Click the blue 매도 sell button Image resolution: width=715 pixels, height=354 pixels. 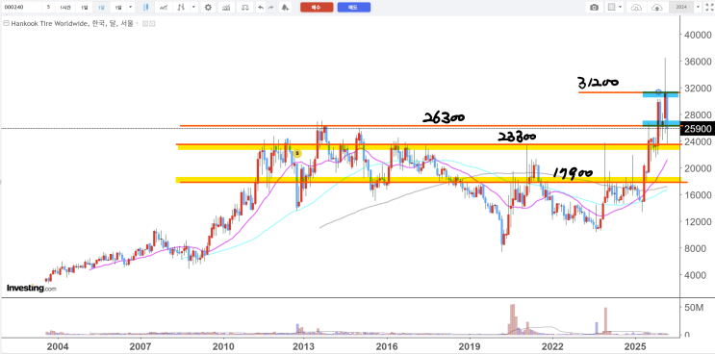pos(354,8)
